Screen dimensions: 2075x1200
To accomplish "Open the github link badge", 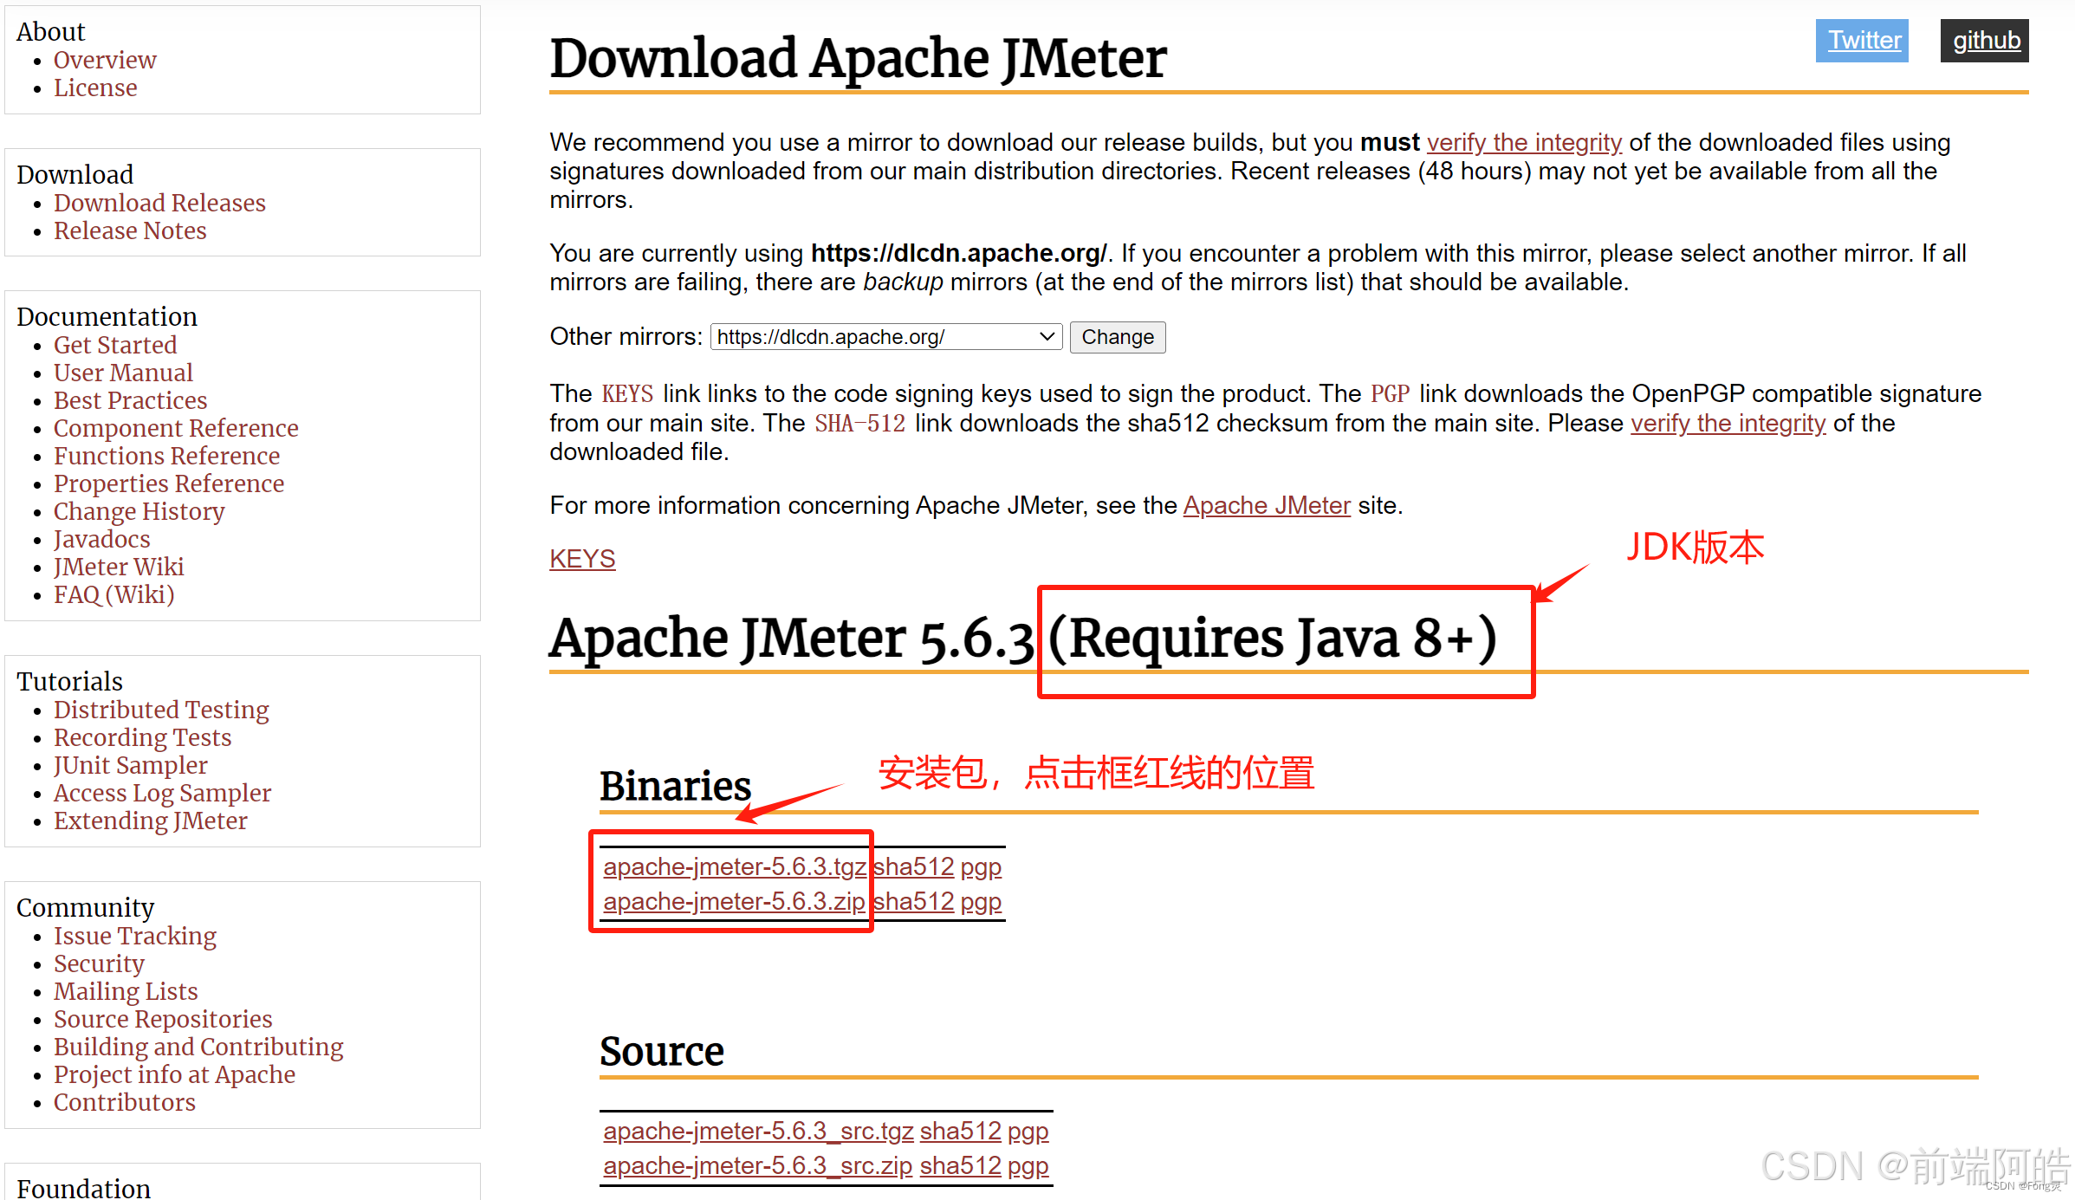I will [x=1985, y=41].
